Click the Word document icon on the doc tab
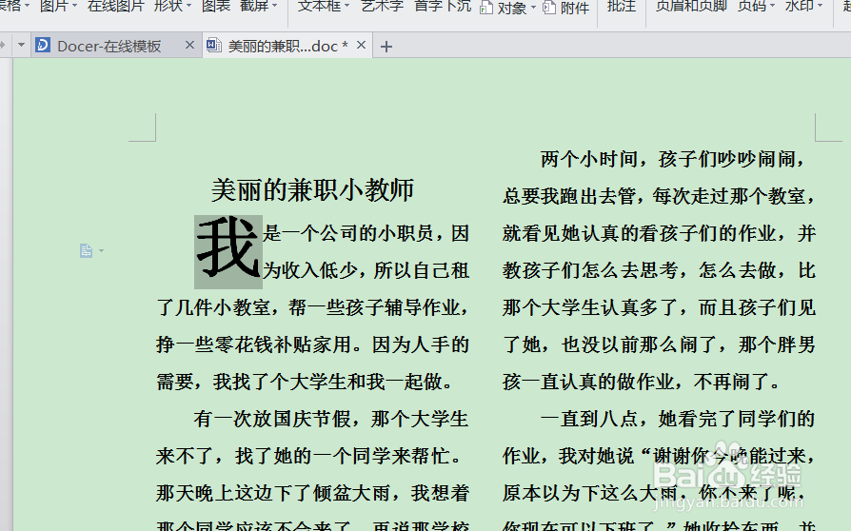Image resolution: width=851 pixels, height=531 pixels. [x=214, y=45]
